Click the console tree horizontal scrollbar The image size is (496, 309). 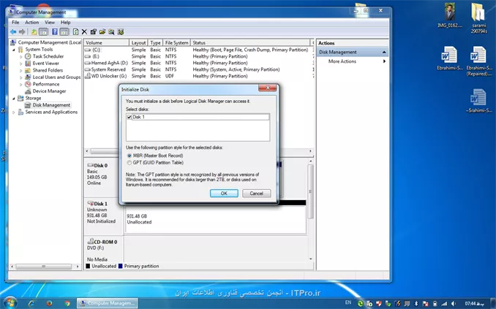(x=44, y=267)
